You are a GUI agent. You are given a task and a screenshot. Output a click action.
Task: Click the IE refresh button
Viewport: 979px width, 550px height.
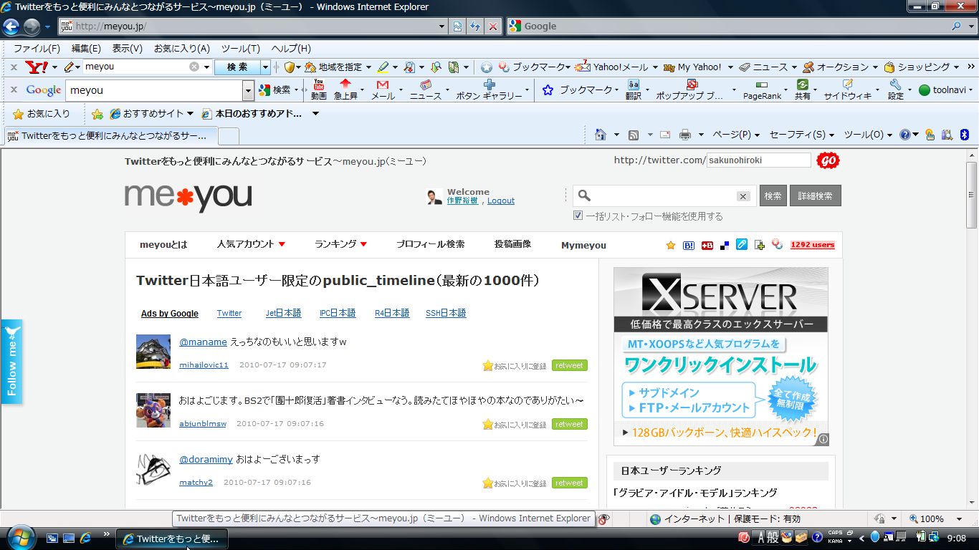(x=475, y=26)
